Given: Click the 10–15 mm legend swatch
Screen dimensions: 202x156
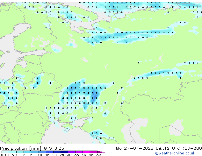Looking at the screenshot, I should 42,152.
